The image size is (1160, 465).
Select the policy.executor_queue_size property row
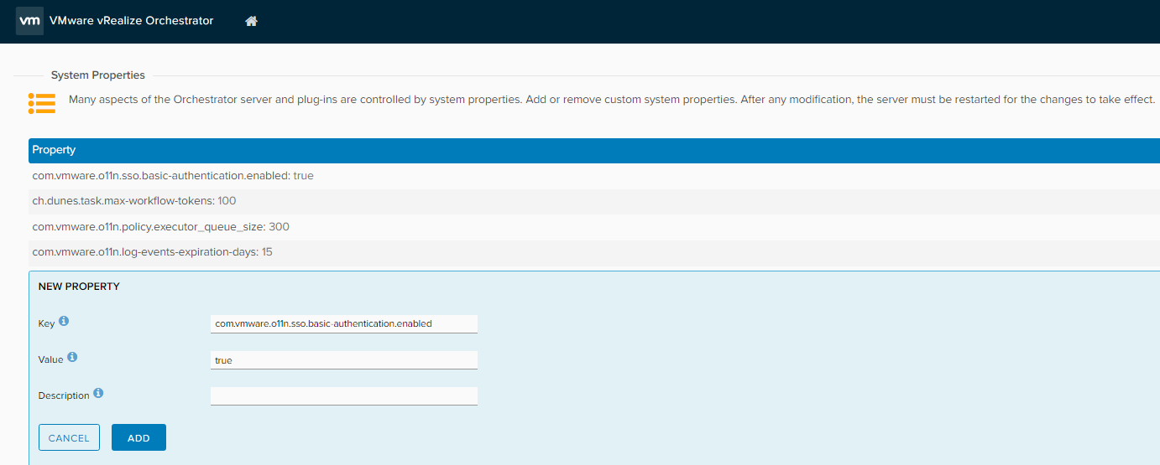click(x=160, y=227)
